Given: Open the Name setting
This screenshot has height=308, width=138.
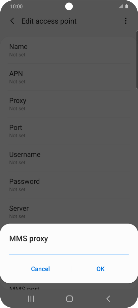Looking at the screenshot, I should click(69, 50).
